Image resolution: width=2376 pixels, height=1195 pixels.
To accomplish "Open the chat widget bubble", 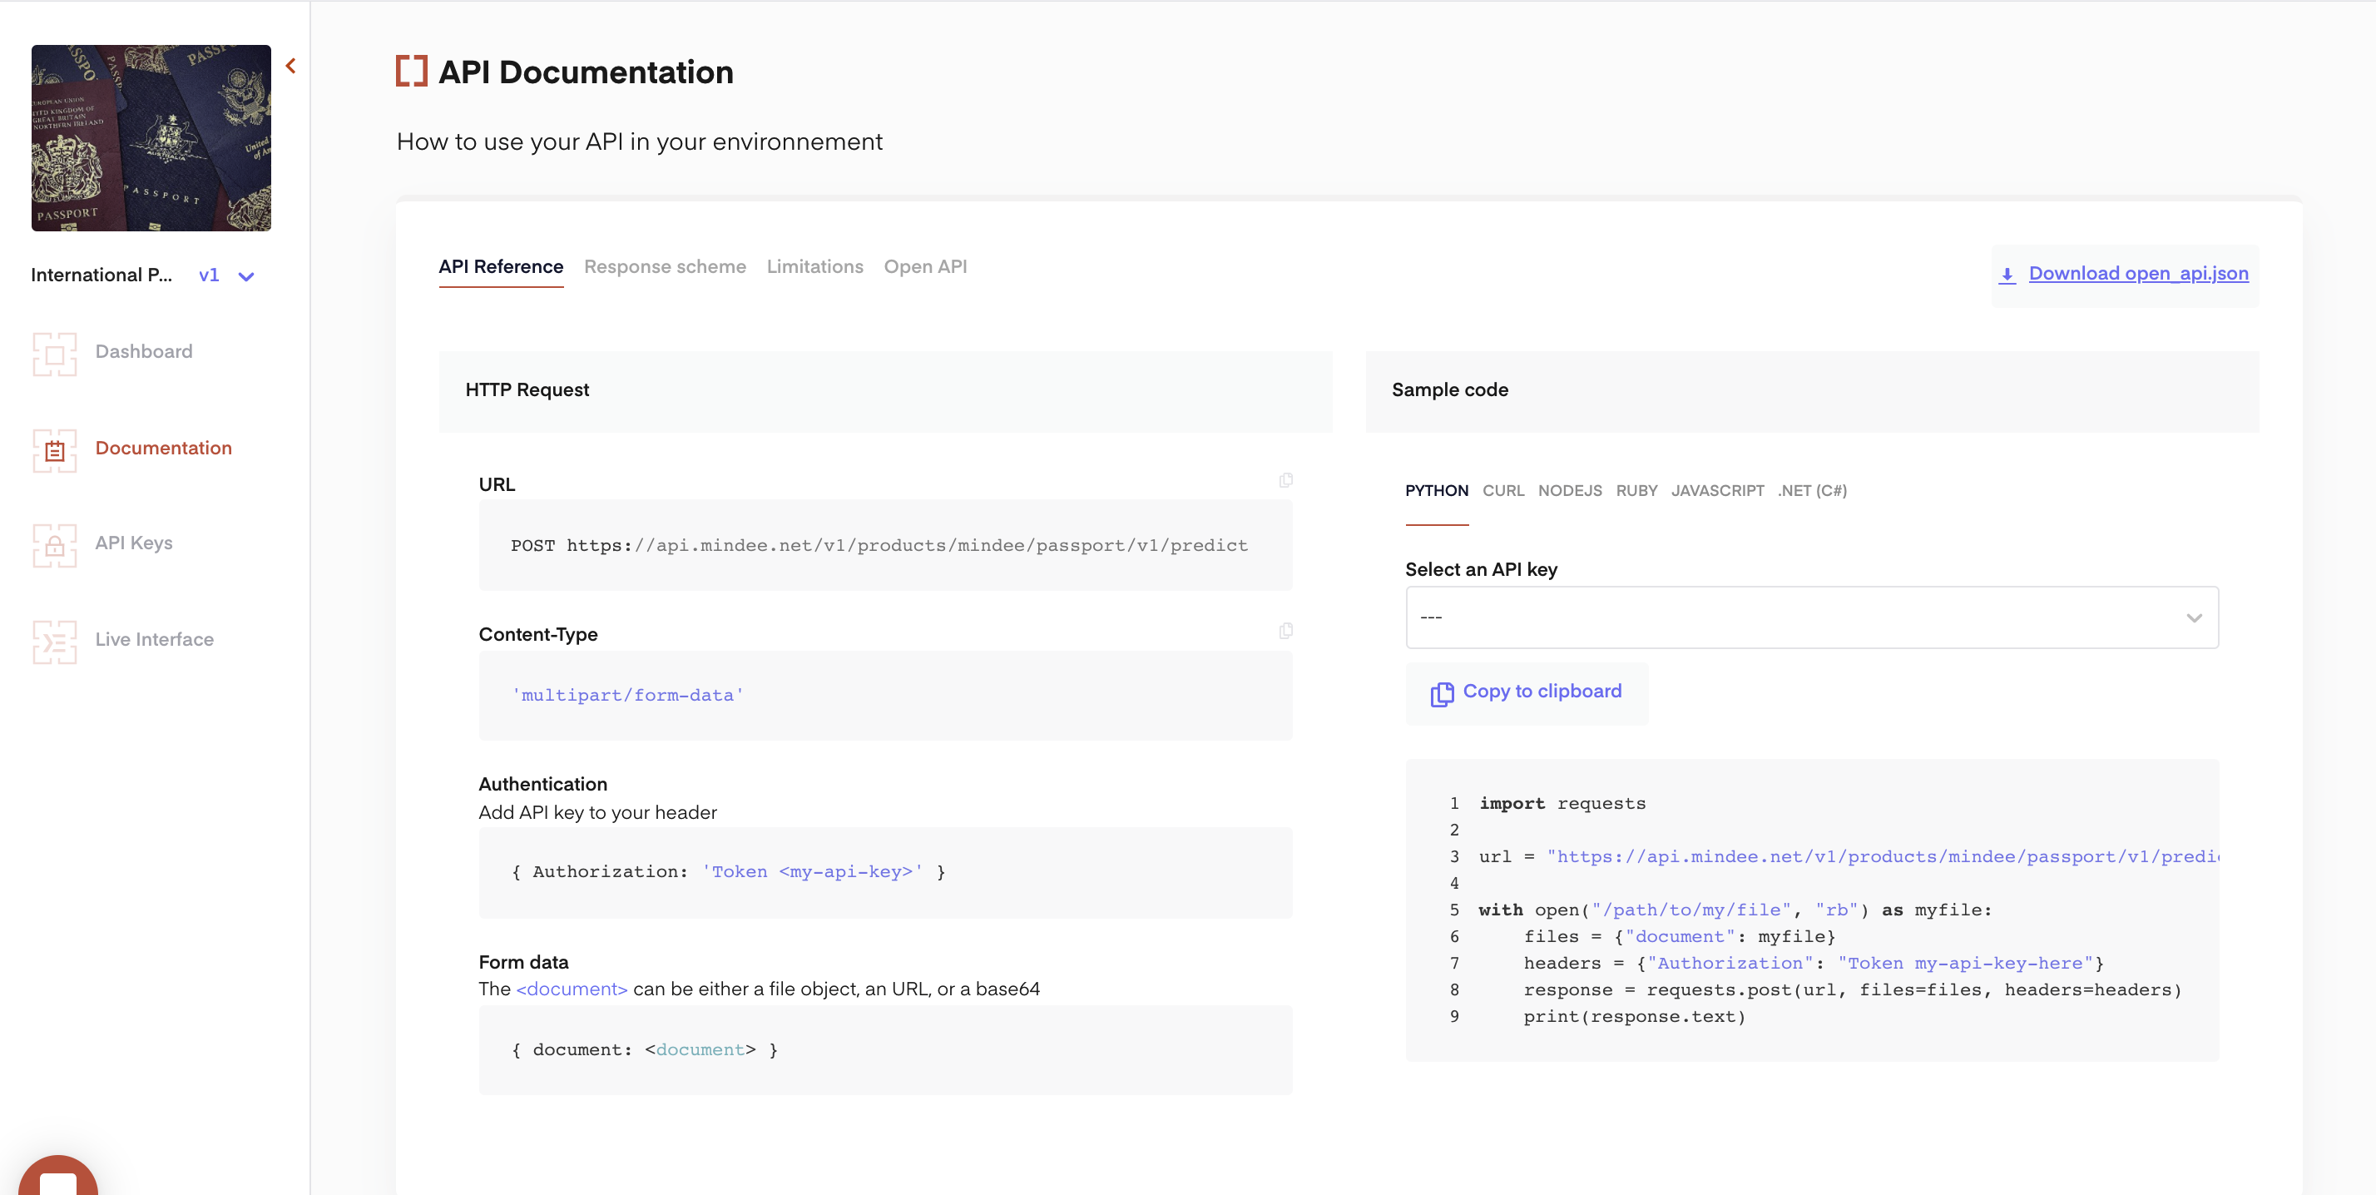I will 58,1178.
